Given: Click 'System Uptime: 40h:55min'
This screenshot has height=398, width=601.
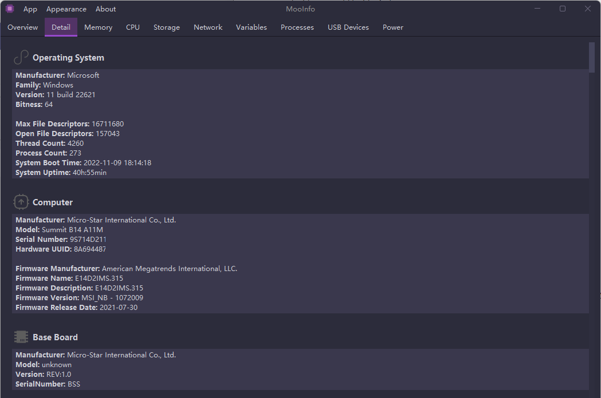Looking at the screenshot, I should [x=61, y=173].
